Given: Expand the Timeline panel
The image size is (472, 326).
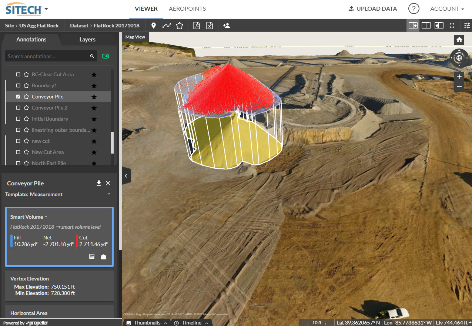Looking at the screenshot, I should point(192,323).
